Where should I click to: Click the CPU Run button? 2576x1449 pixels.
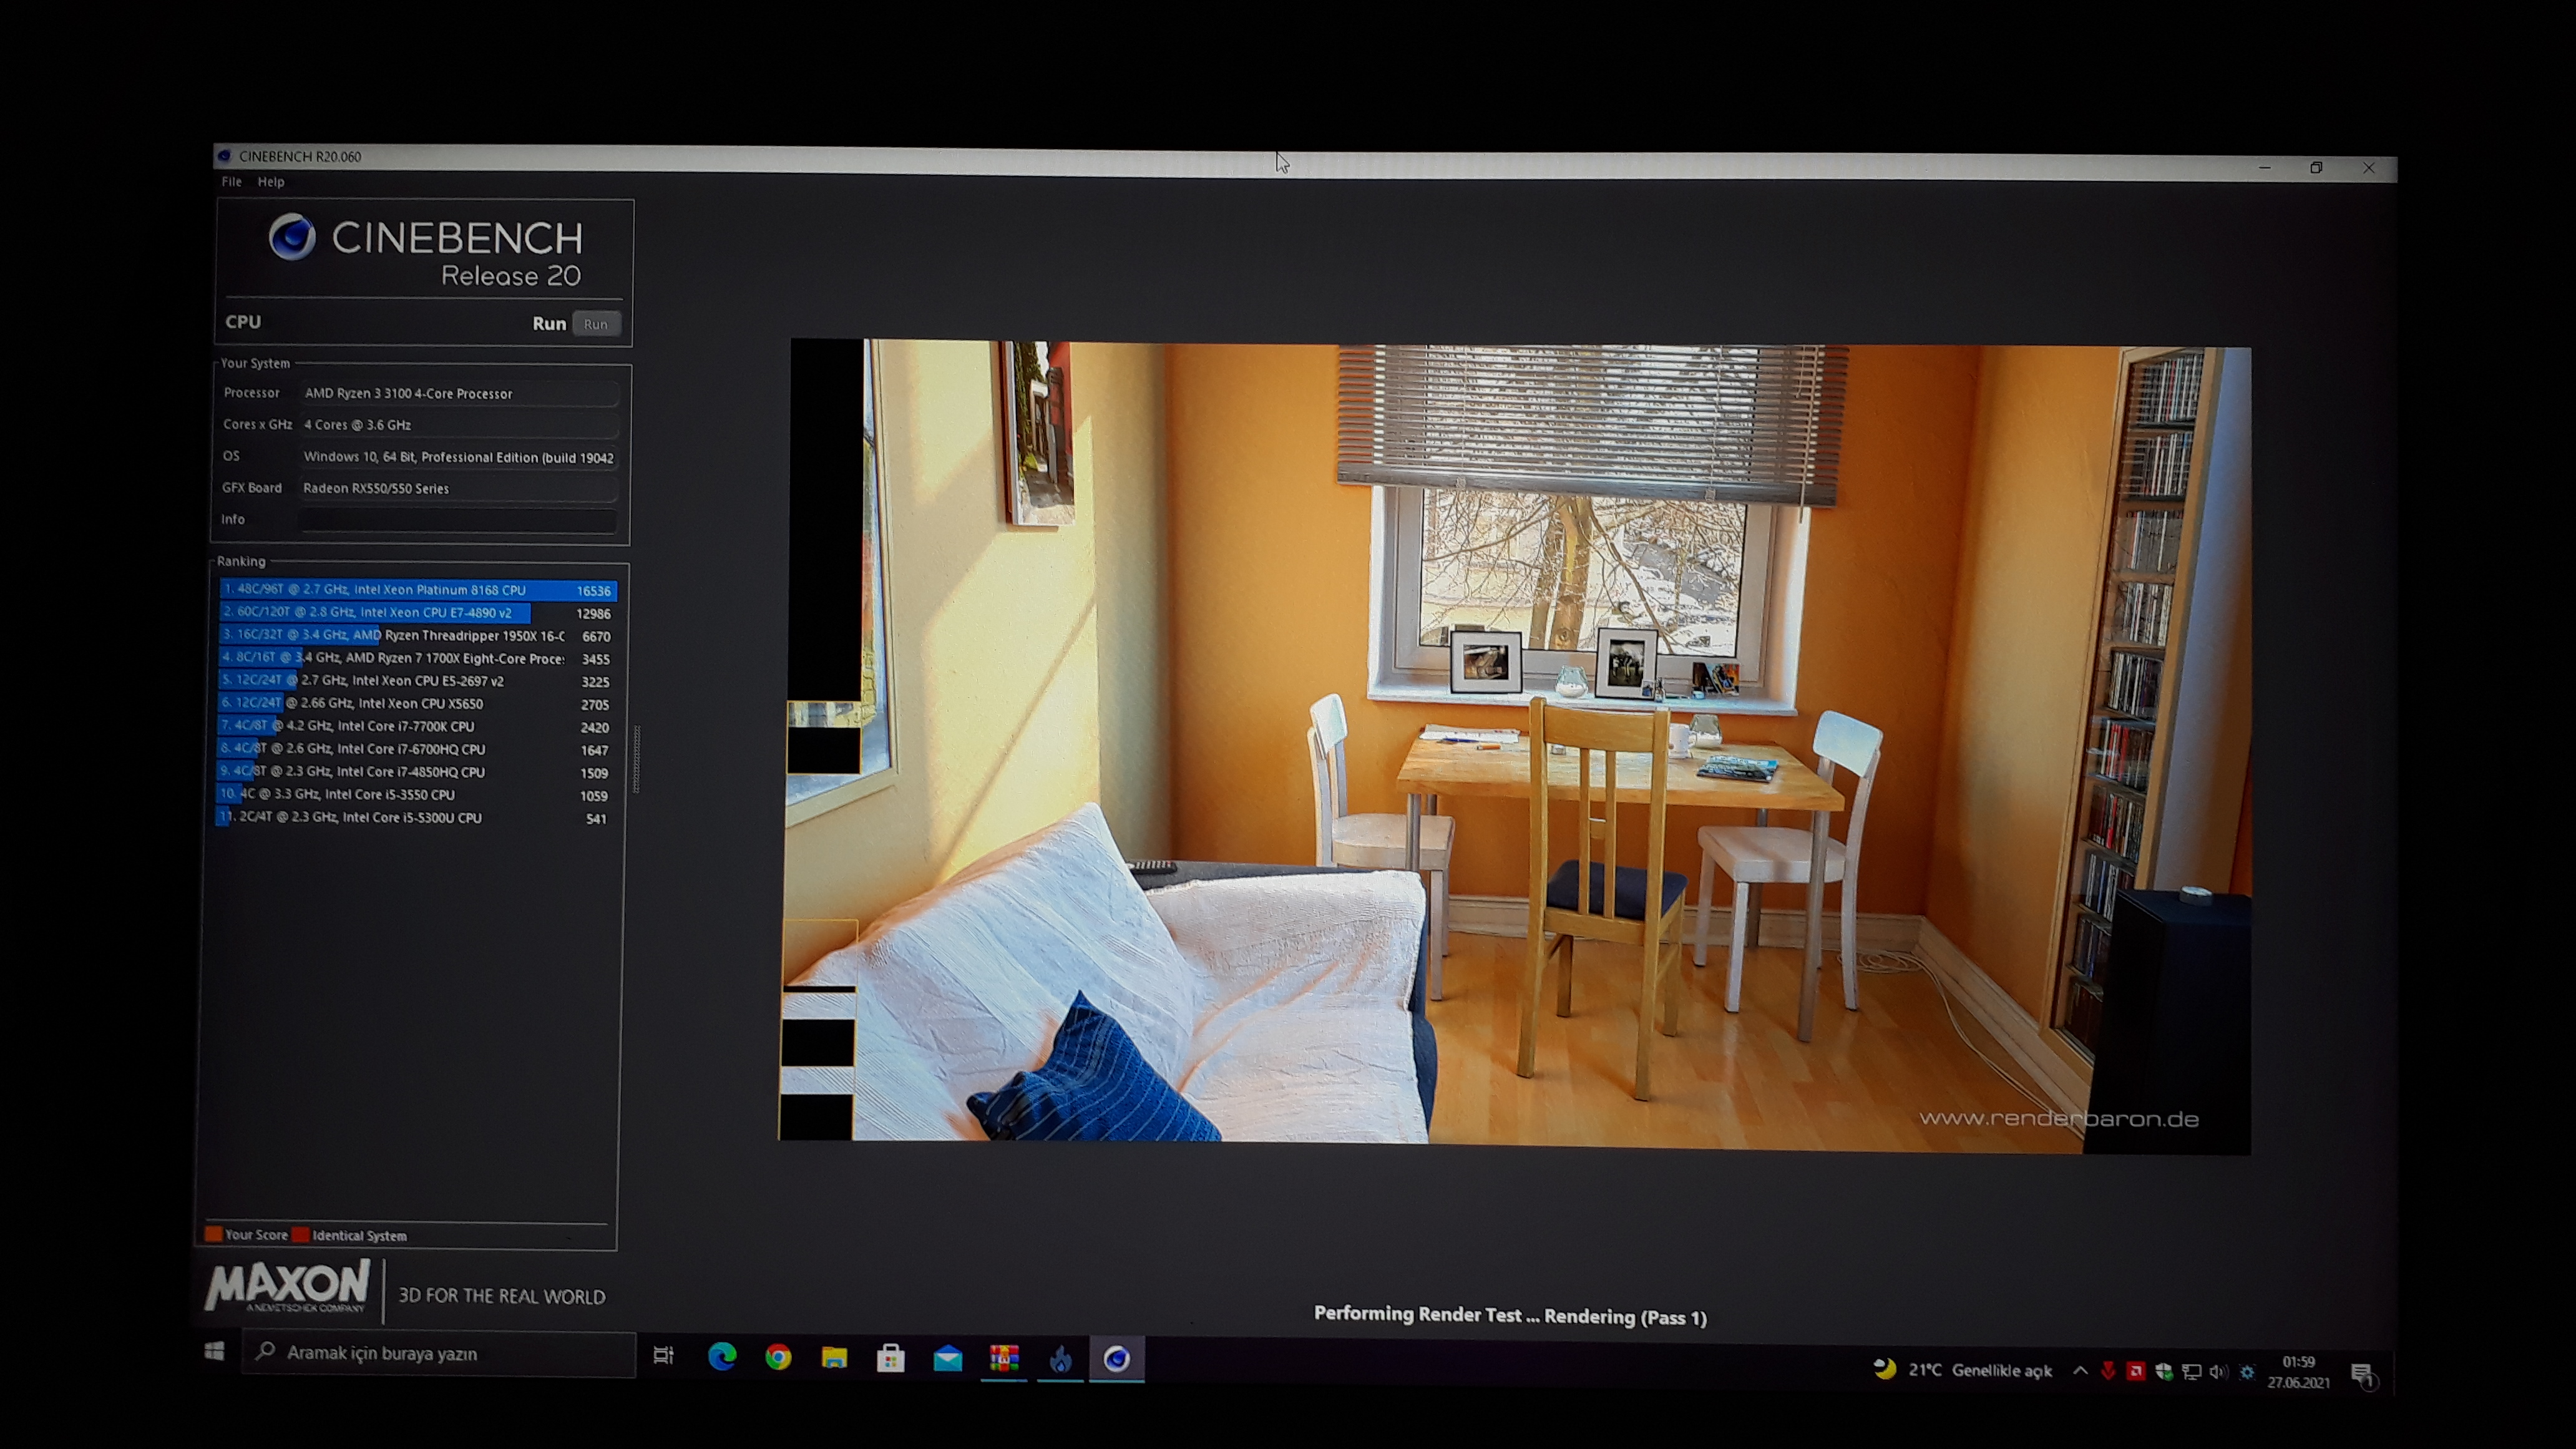596,324
